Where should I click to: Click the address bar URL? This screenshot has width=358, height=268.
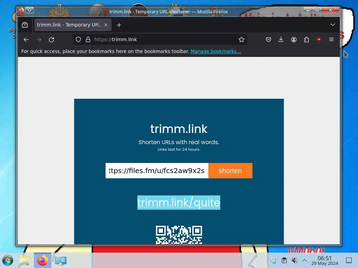(115, 39)
